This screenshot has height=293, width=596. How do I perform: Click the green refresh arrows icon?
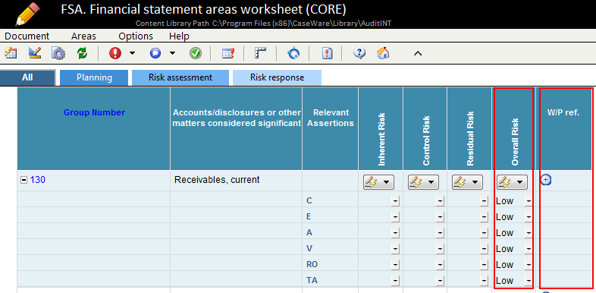coord(82,53)
